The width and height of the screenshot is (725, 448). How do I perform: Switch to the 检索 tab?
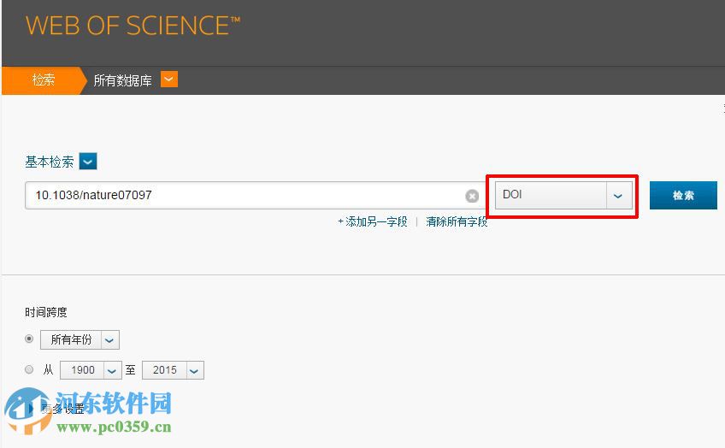click(44, 80)
